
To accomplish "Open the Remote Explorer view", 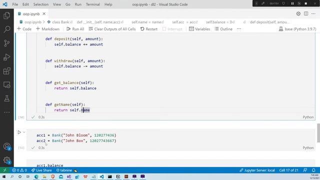I will tap(6, 84).
